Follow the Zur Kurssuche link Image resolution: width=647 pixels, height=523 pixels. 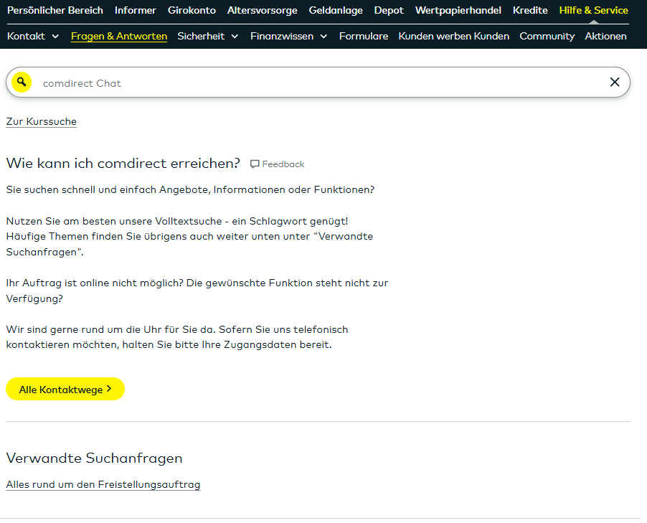pos(42,122)
